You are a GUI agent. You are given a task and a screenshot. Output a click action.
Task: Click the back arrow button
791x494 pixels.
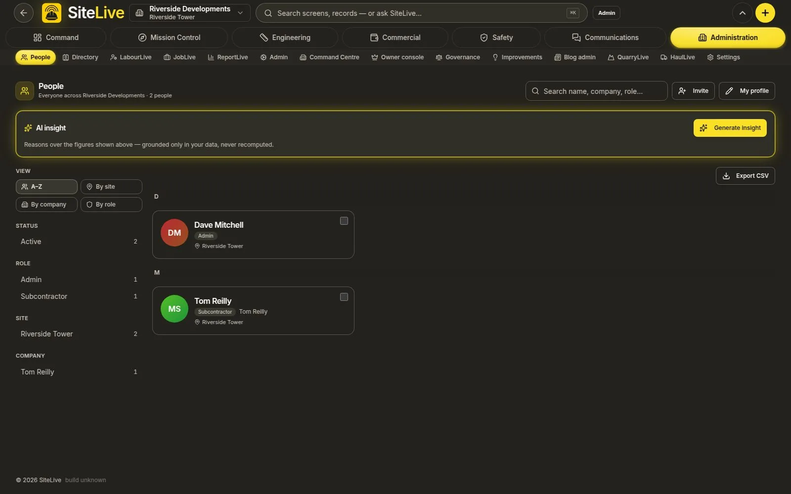click(x=24, y=13)
